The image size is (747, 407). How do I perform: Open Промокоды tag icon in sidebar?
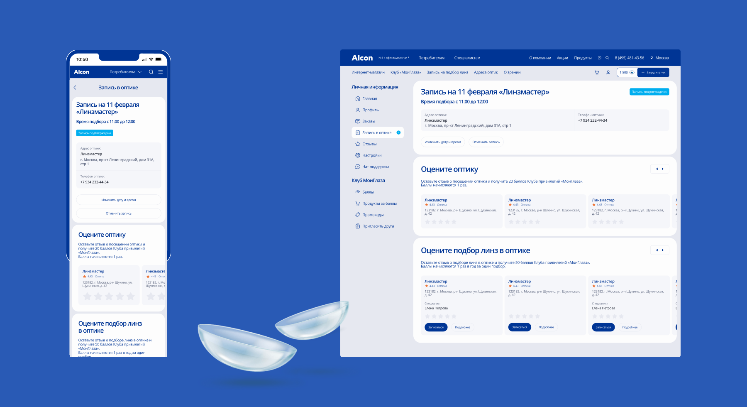coord(358,215)
